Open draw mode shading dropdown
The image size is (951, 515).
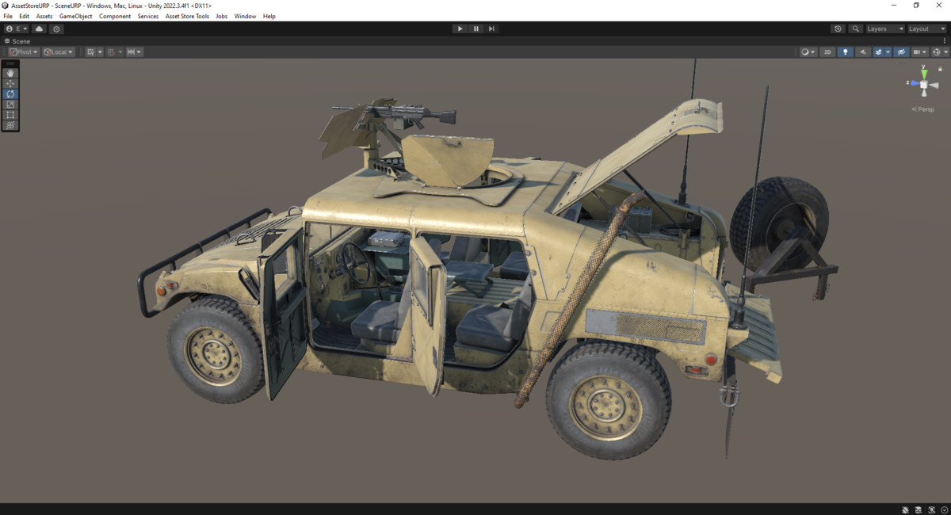click(x=808, y=51)
